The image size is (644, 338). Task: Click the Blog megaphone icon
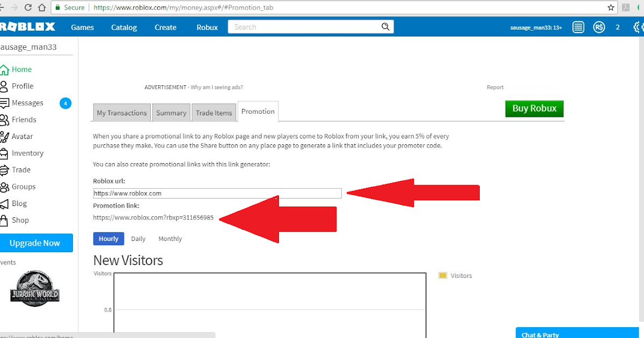point(4,203)
